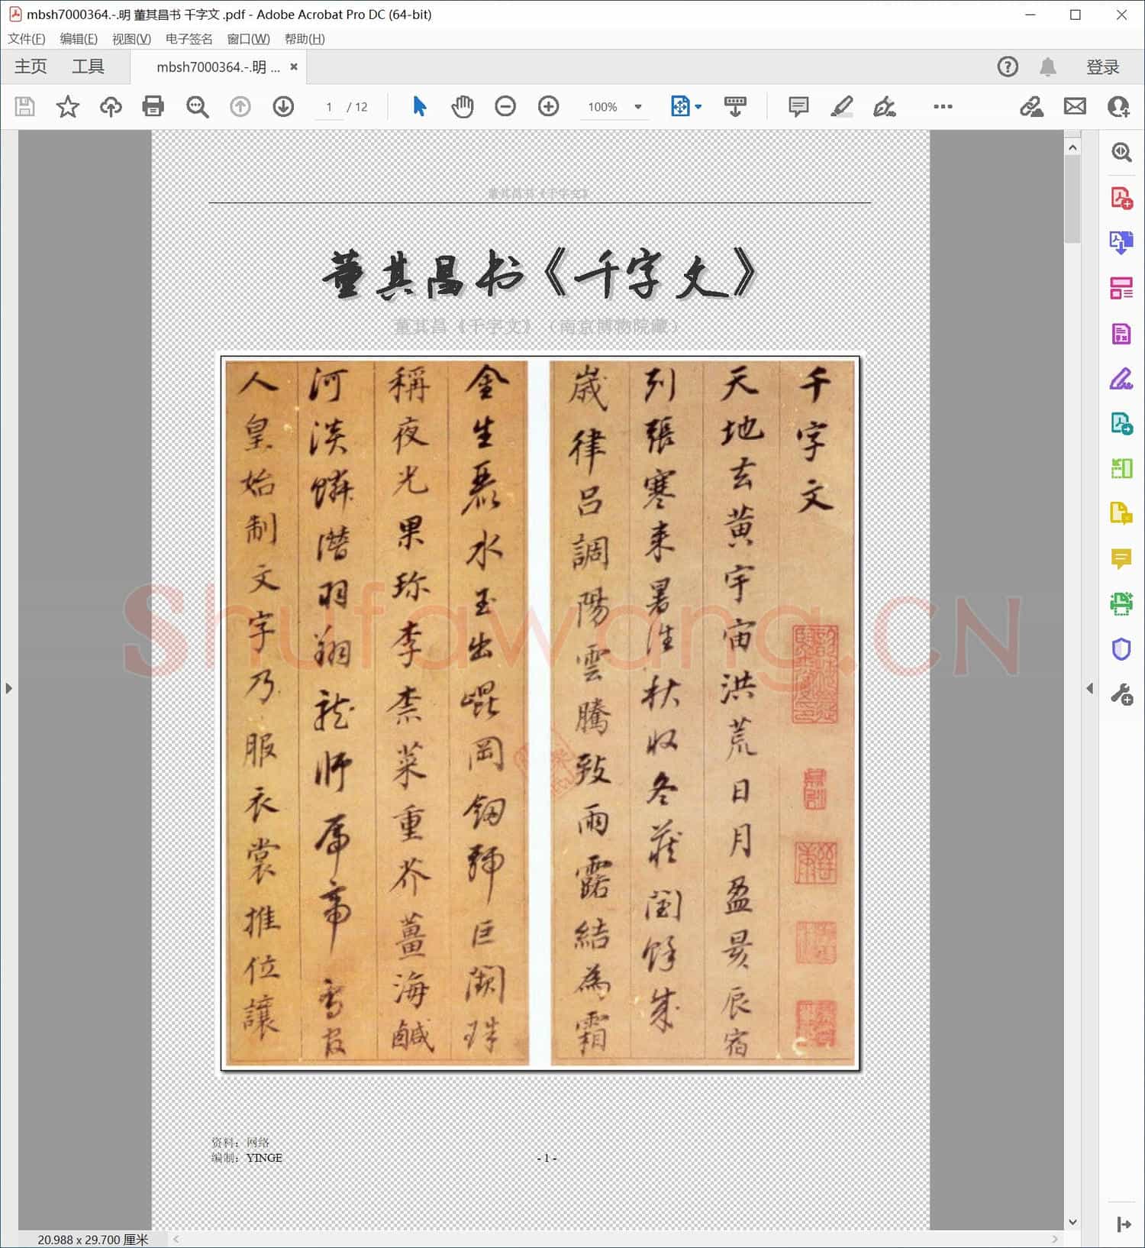Send file by email envelope icon
1145x1248 pixels.
(1075, 106)
